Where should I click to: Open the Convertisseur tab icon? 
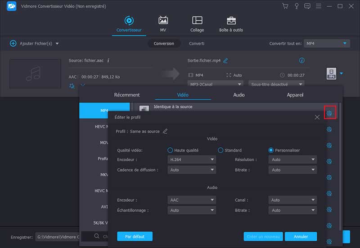(129, 21)
